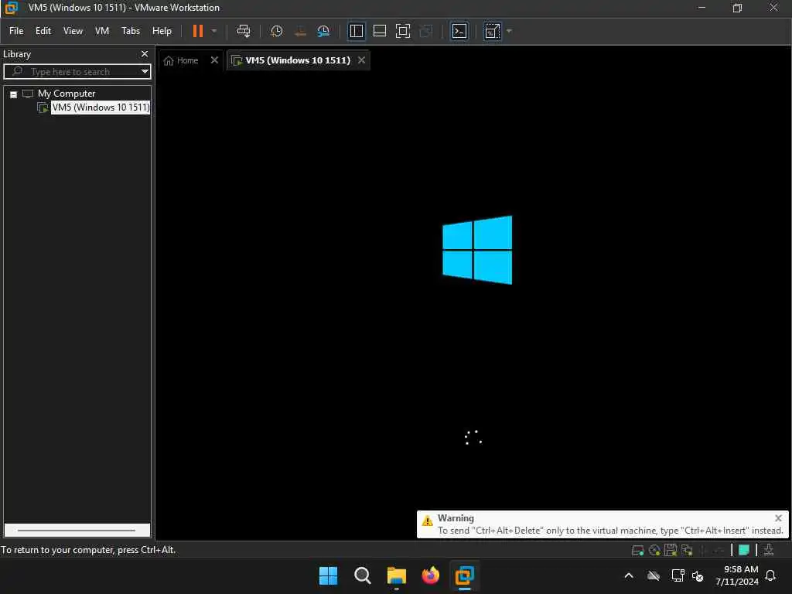Click the network adapter status icon
The image size is (792, 594).
[x=687, y=550]
